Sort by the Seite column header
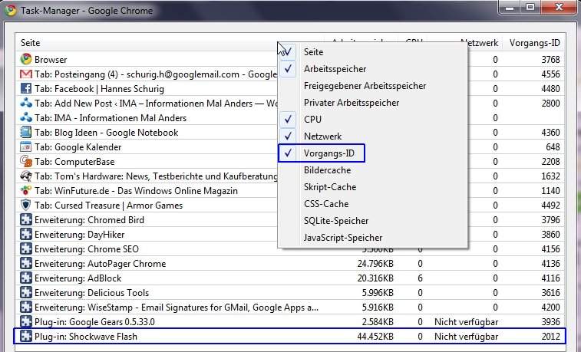 (31, 43)
